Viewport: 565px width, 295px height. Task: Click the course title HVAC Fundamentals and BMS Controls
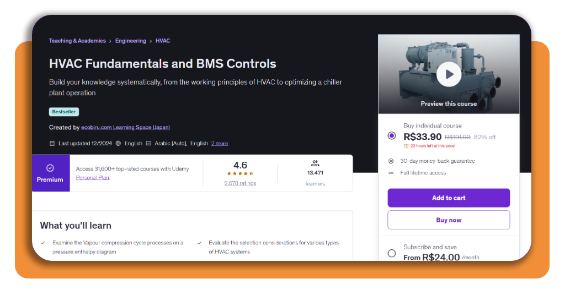click(x=163, y=64)
